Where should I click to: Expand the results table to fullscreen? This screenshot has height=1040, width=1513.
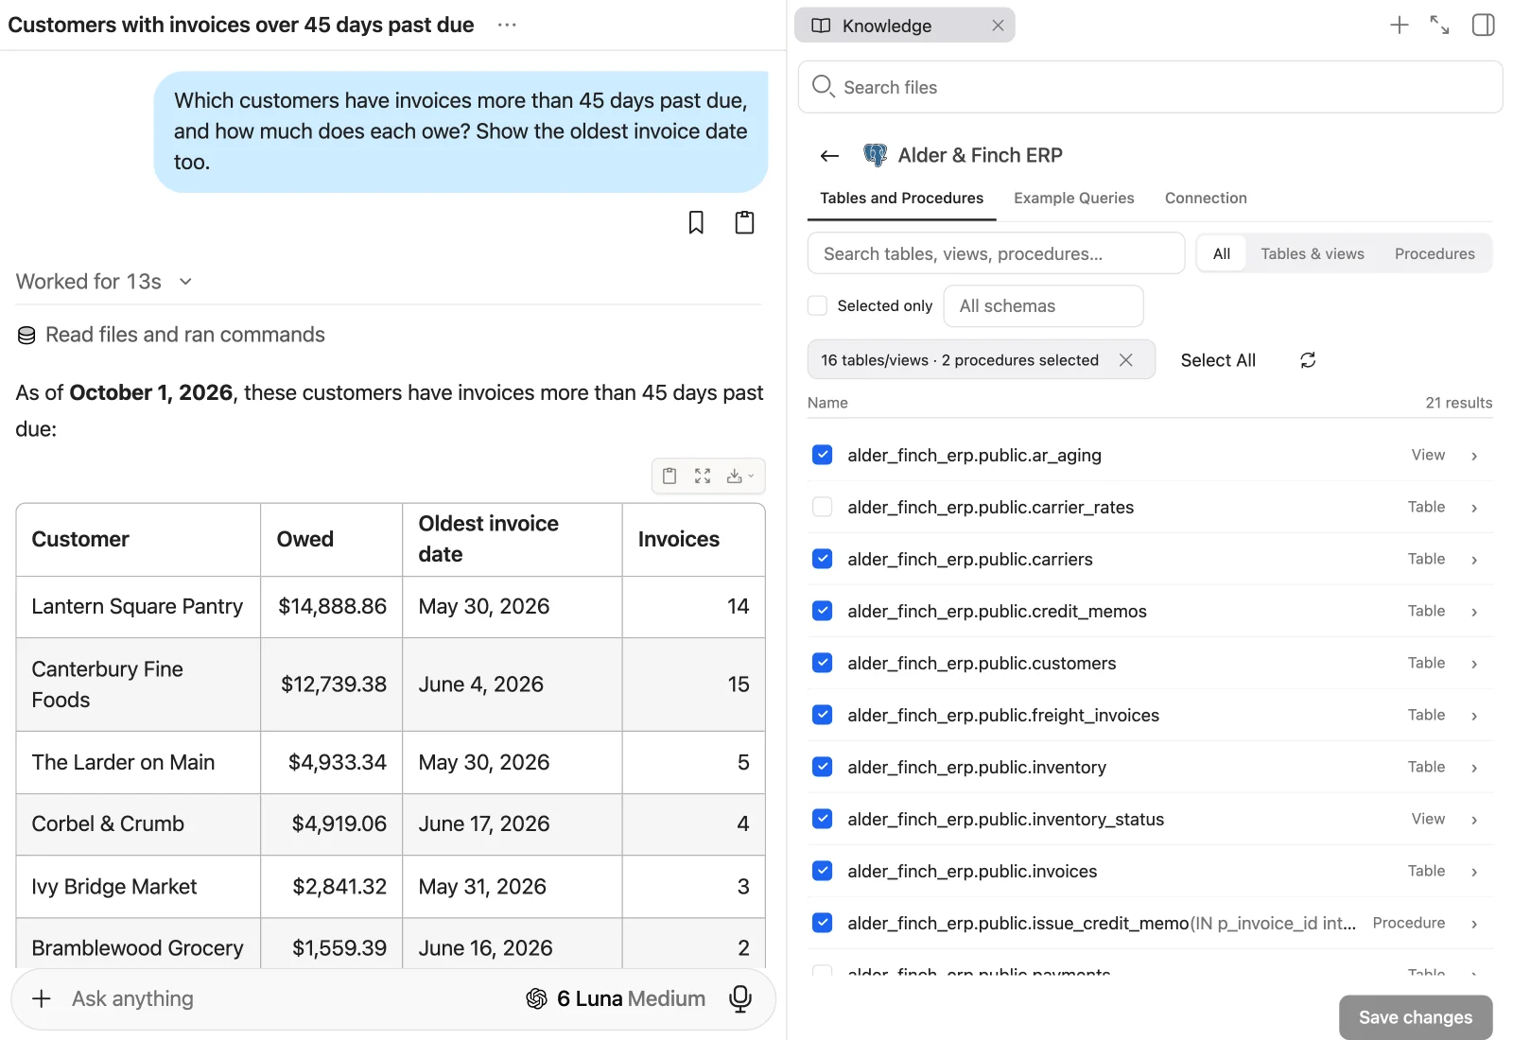pos(703,476)
